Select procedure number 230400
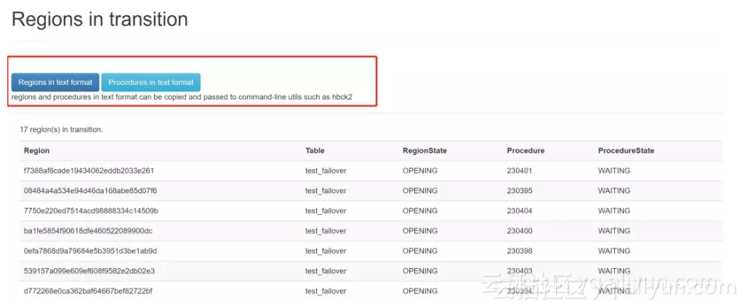Image resolution: width=745 pixels, height=308 pixels. 520,231
